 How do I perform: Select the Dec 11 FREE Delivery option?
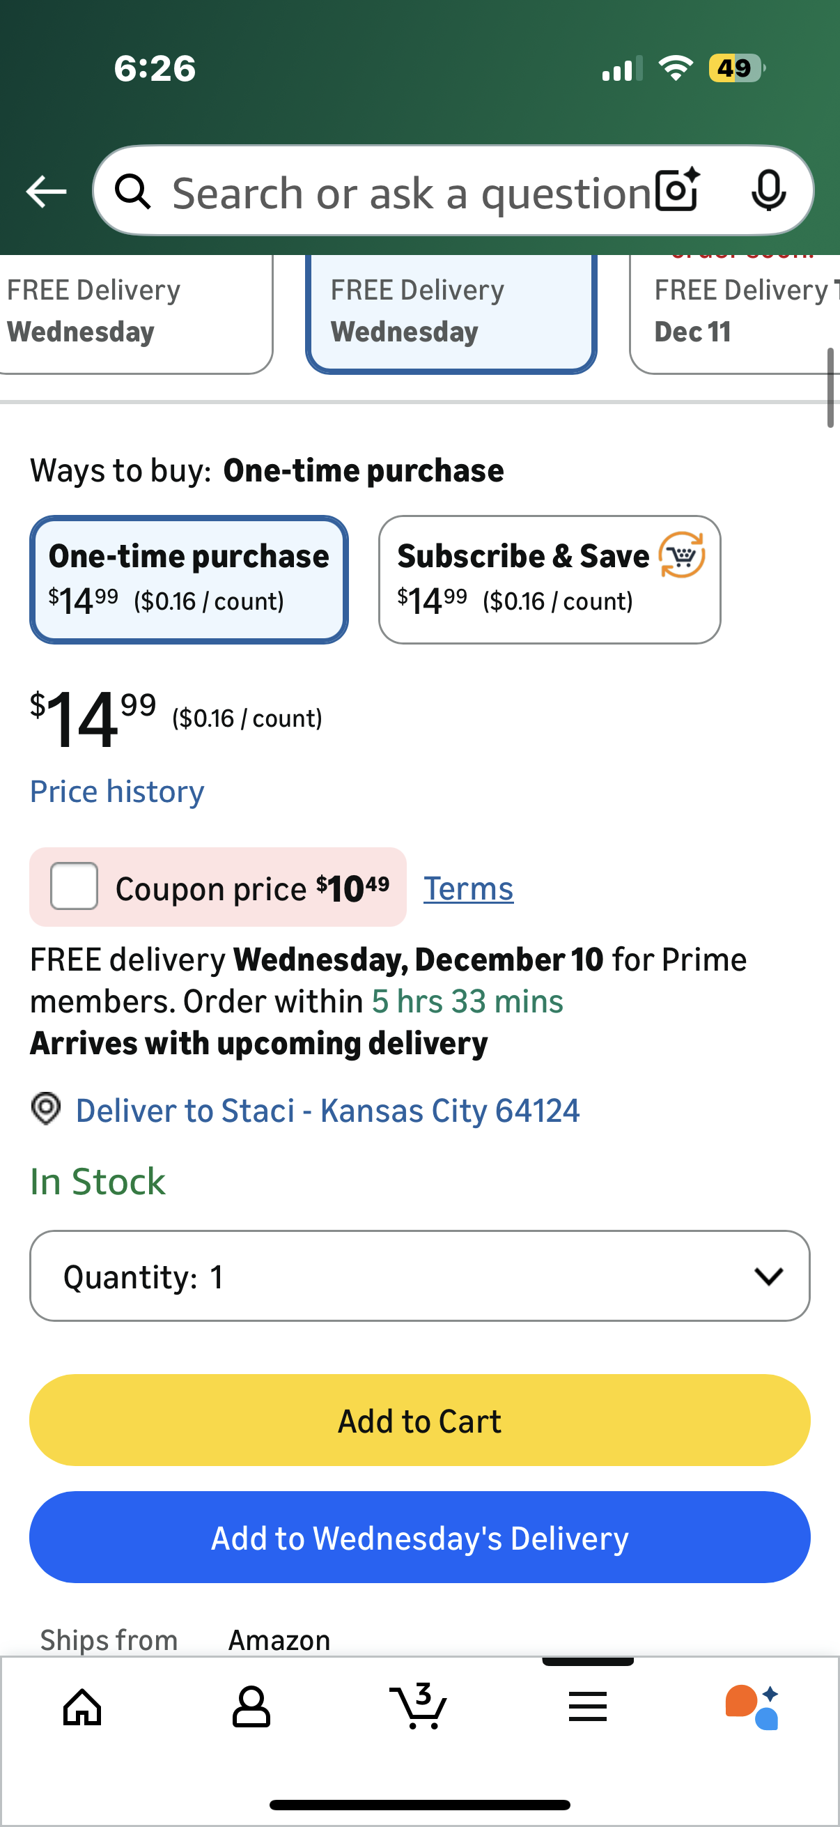737,312
